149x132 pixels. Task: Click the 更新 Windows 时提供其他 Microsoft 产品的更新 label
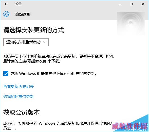tap(53, 73)
